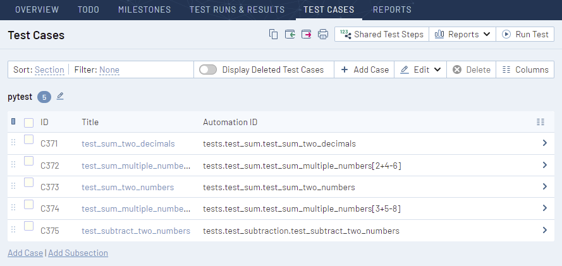Screen dimensions: 562x266
Task: Open the test case title in row C374
Action: coord(136,209)
